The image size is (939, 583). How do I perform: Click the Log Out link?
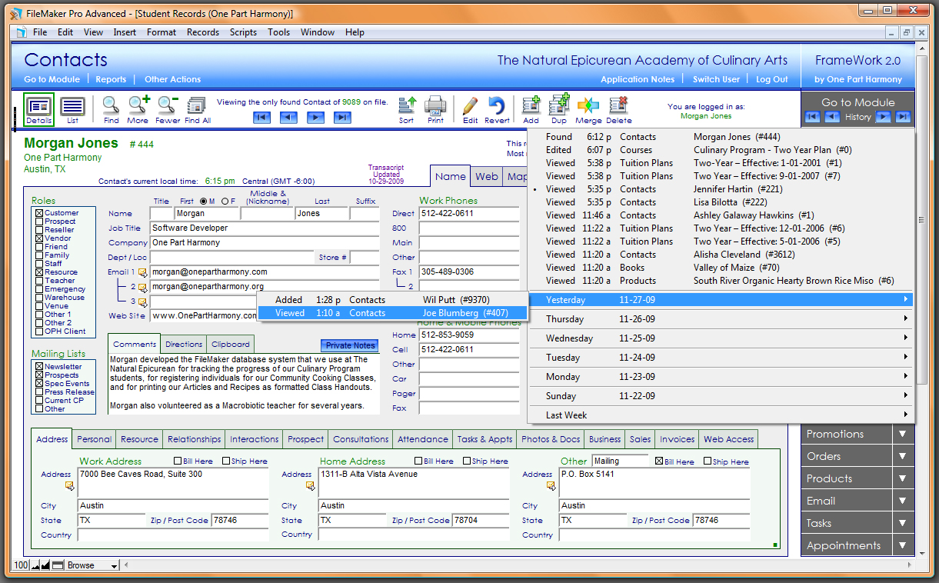tap(771, 79)
